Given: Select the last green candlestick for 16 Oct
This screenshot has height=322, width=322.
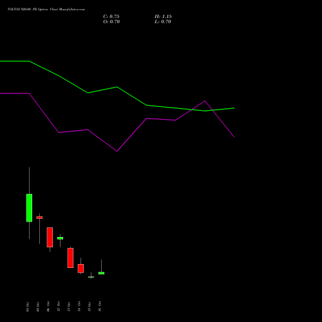Looking at the screenshot, I should [x=101, y=273].
